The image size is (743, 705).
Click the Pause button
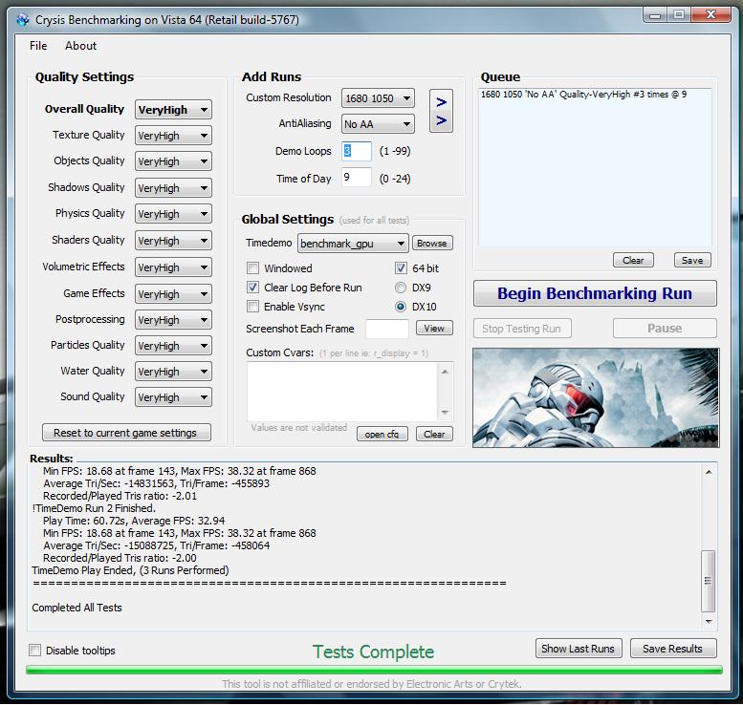point(665,328)
